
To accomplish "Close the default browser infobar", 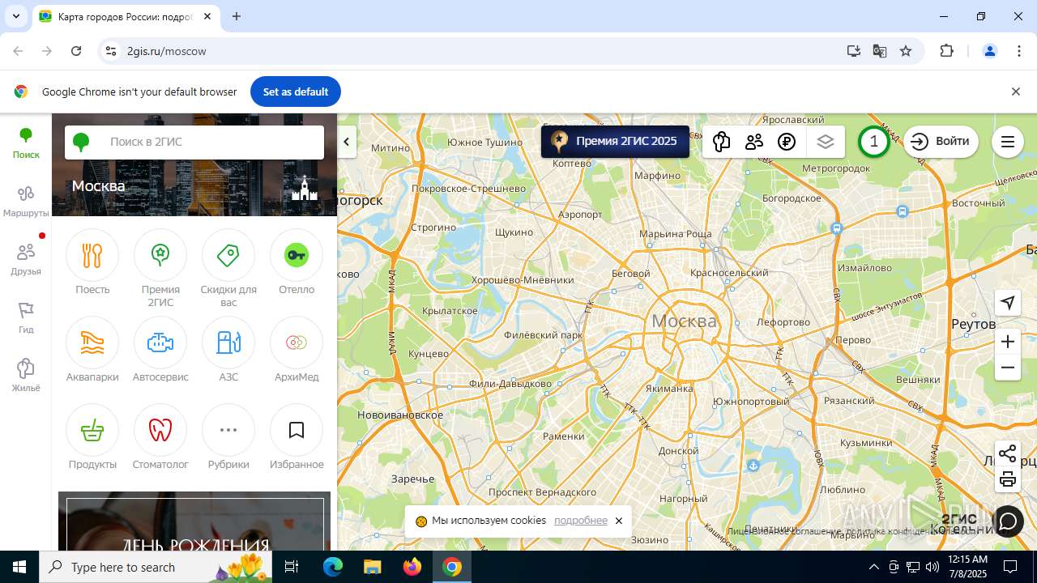I will [1016, 91].
